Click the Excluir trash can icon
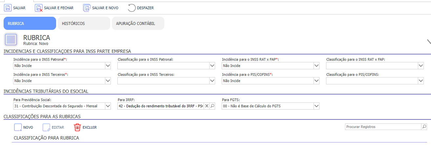The width and height of the screenshot is (431, 150). click(x=77, y=127)
